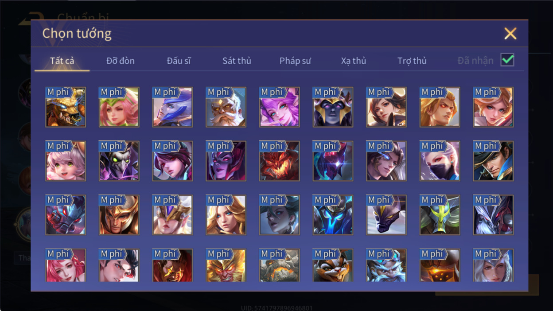Select the golden monkey king hero
This screenshot has height=311, width=553.
tap(226, 265)
